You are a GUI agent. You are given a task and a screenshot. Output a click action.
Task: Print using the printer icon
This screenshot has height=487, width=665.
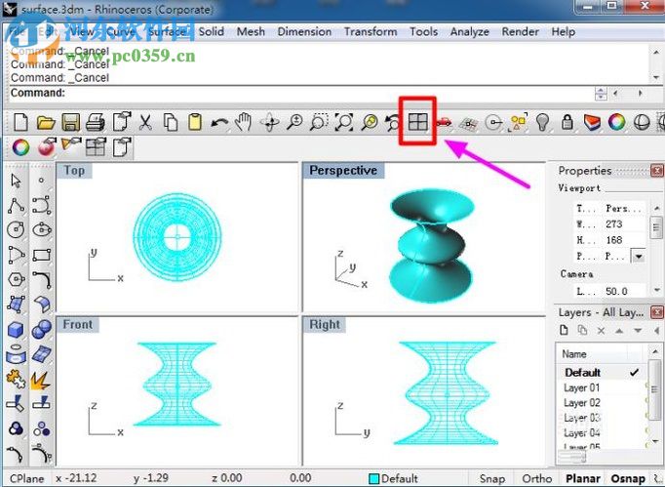[x=96, y=123]
